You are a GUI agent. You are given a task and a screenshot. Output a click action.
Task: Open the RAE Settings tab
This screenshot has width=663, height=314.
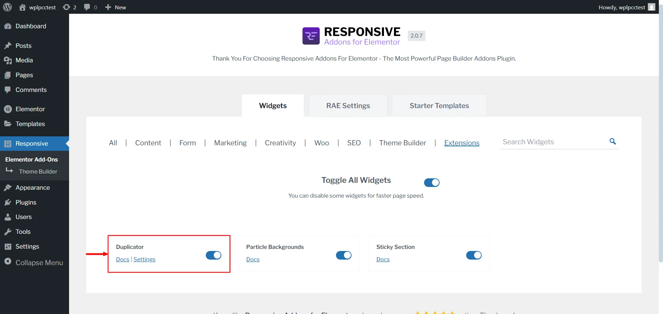[348, 106]
